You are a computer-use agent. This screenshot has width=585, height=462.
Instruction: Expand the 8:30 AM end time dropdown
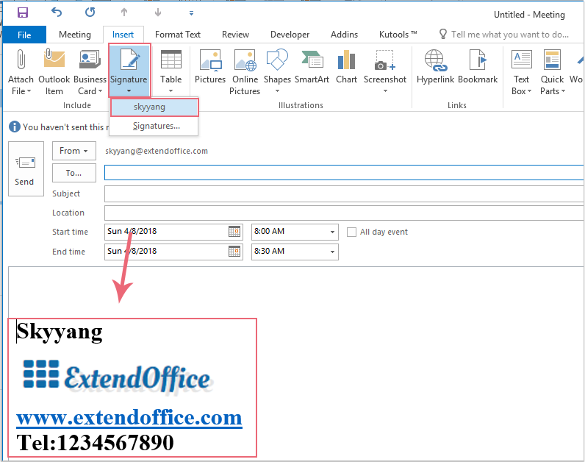pos(332,252)
